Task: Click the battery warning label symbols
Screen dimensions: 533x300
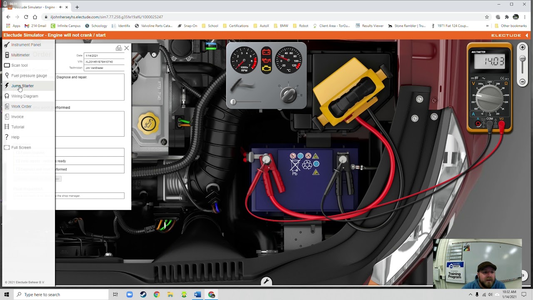Action: click(304, 163)
